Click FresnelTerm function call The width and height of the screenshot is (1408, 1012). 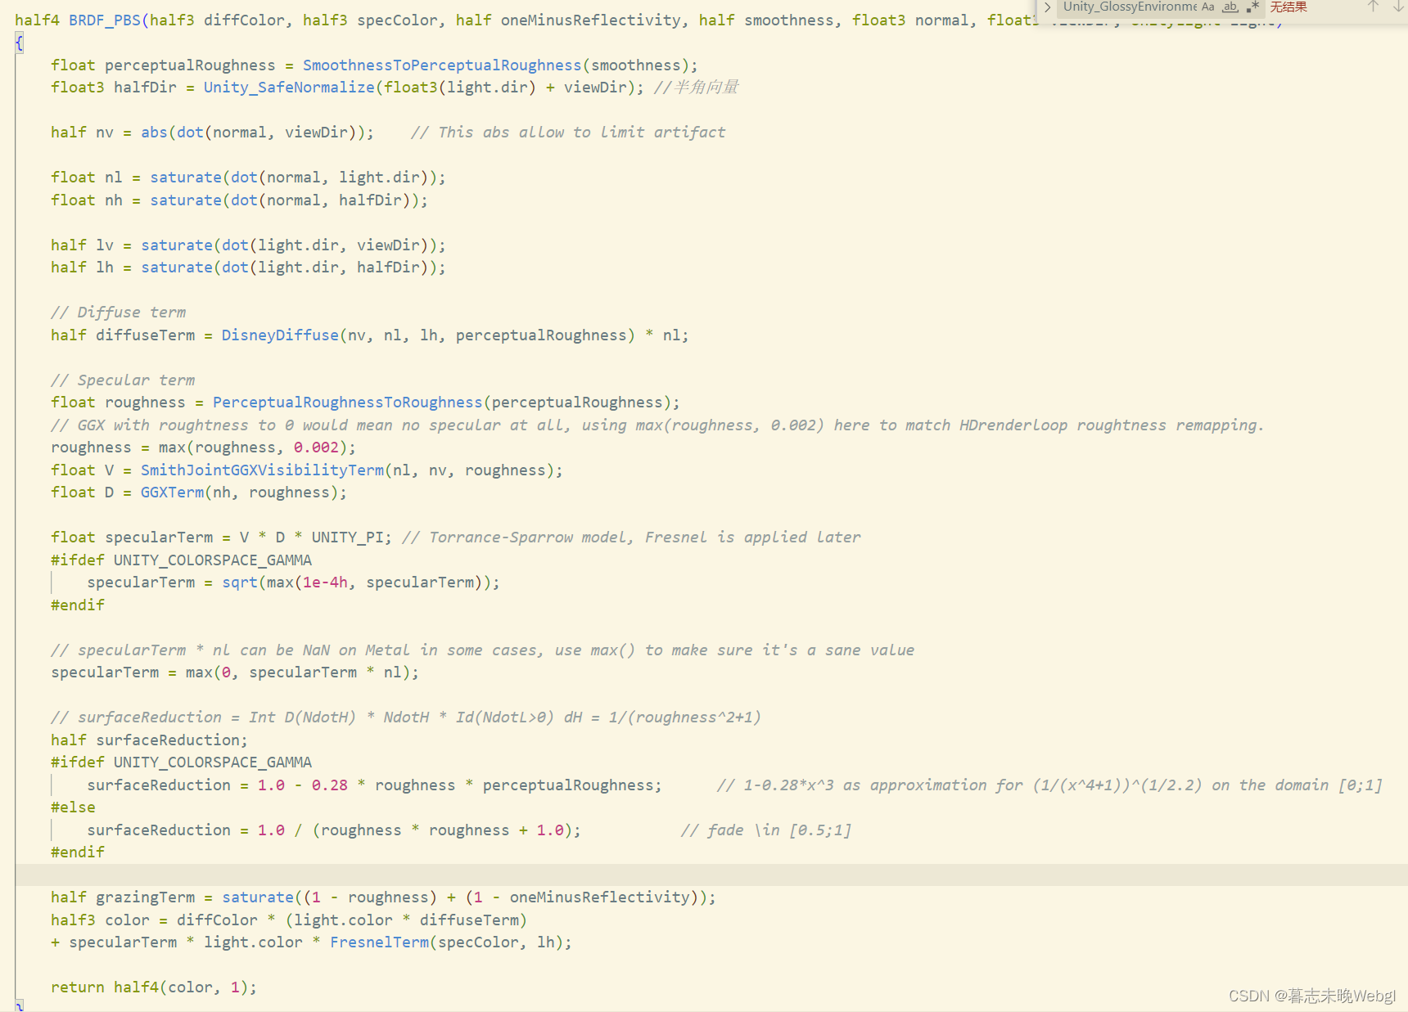(380, 942)
